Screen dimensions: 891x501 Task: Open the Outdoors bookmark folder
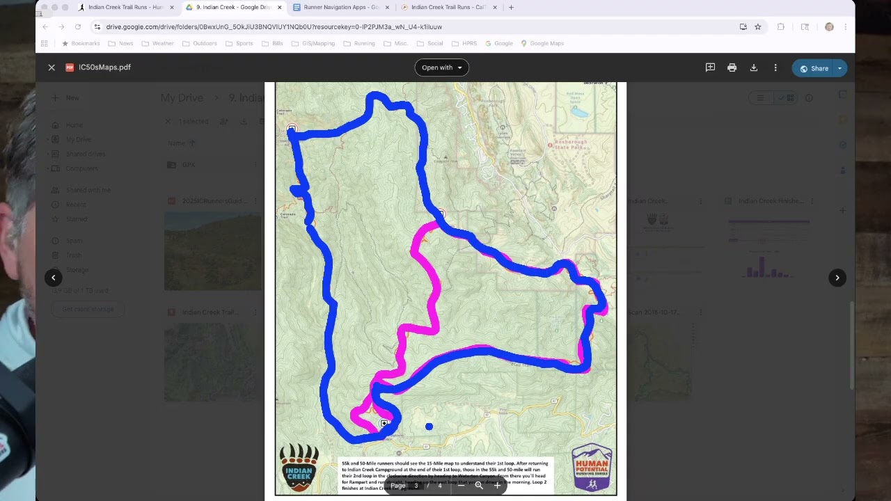coord(200,43)
